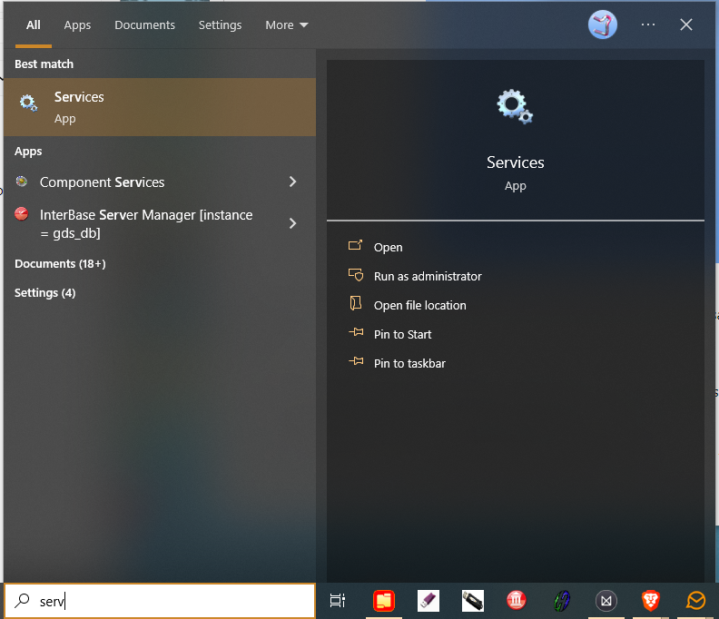This screenshot has width=719, height=619.
Task: Click the Pin to Start pin icon
Action: pos(356,332)
